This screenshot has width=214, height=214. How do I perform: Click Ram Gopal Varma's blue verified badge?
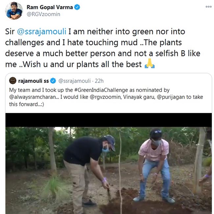[x=77, y=7]
